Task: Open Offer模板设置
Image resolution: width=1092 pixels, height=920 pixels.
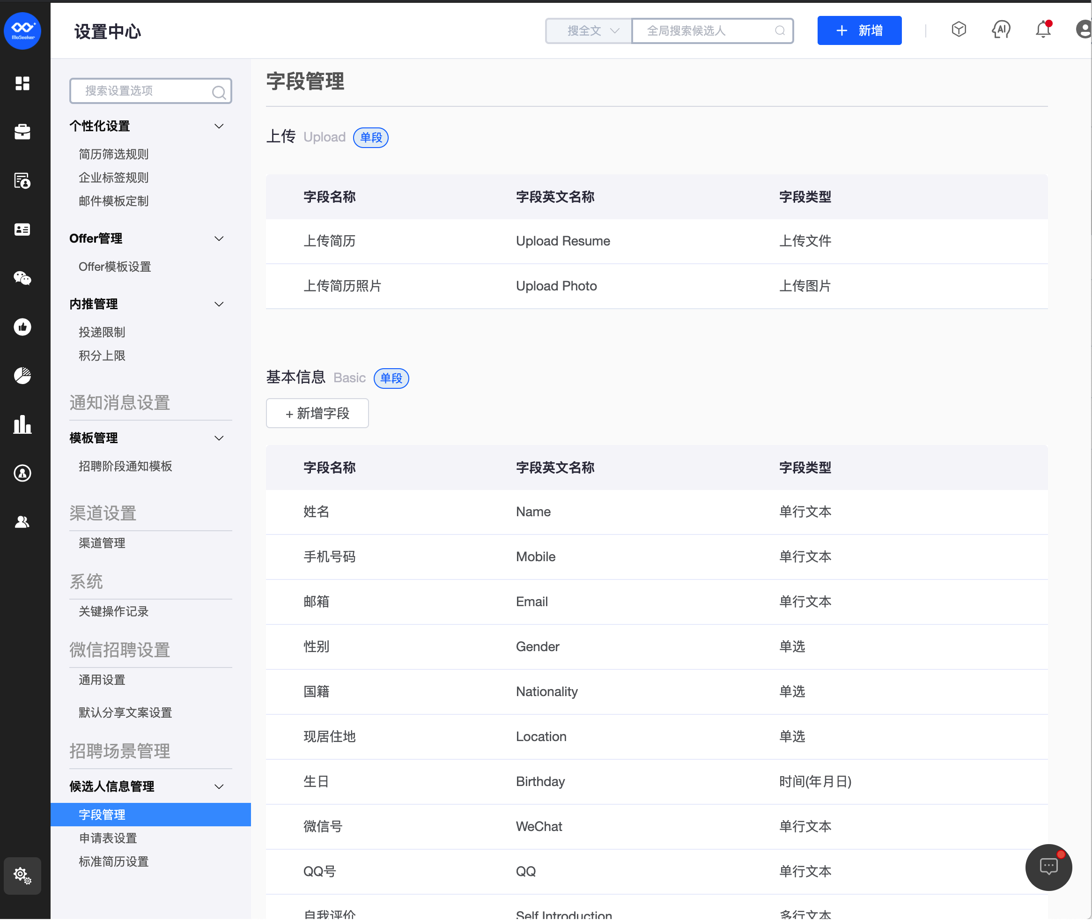Action: tap(115, 267)
